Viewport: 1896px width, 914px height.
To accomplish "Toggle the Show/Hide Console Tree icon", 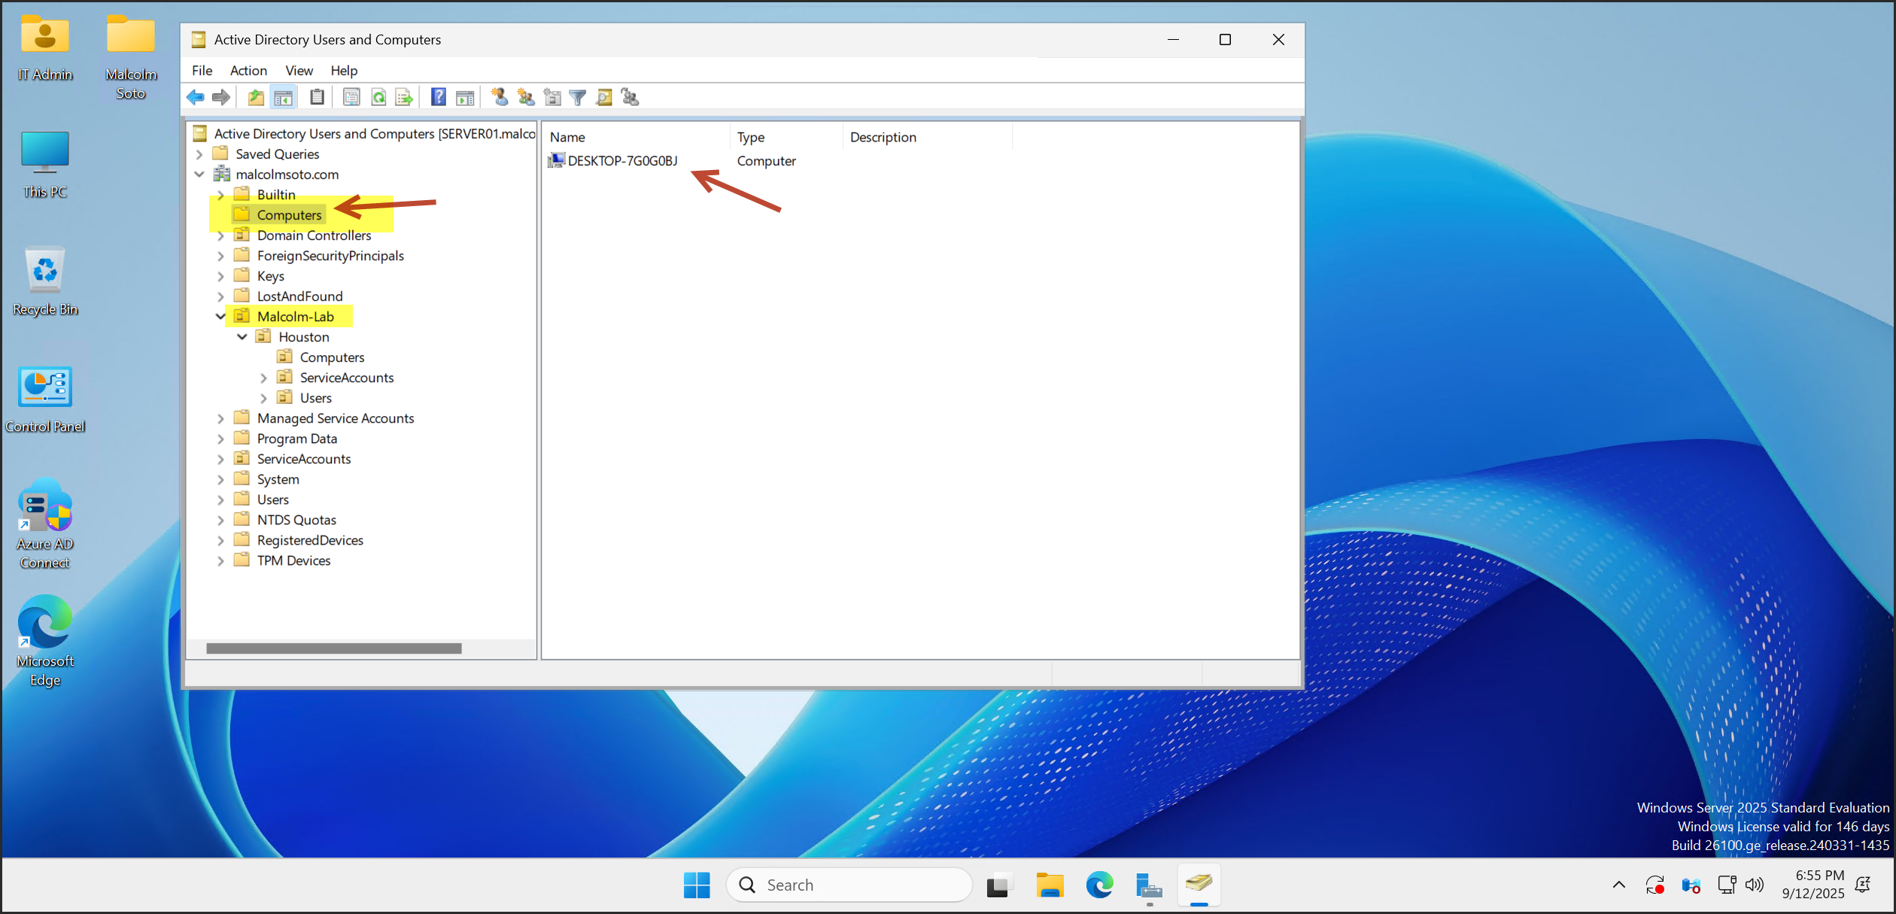I will (284, 97).
